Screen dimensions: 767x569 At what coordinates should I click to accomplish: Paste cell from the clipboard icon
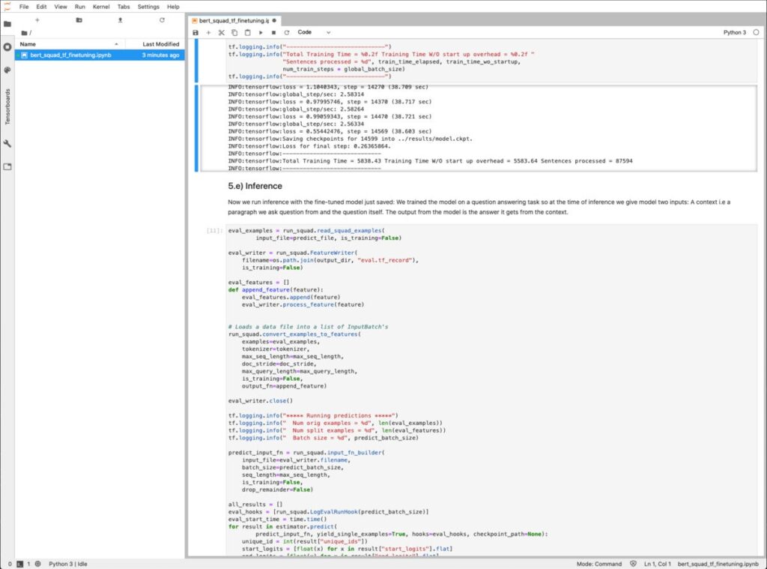[x=247, y=33]
